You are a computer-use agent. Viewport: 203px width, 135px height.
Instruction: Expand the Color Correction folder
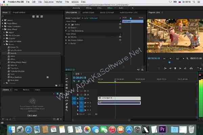[x=4, y=41]
